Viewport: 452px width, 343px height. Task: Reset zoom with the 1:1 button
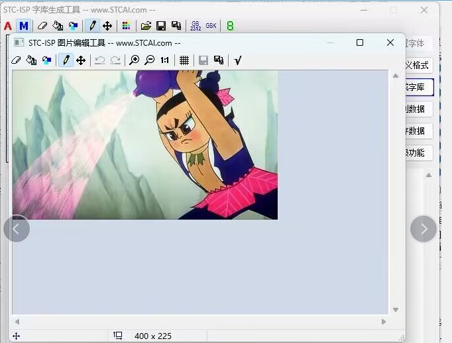point(164,60)
